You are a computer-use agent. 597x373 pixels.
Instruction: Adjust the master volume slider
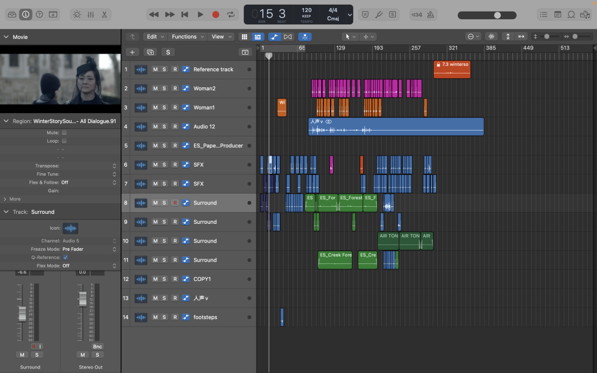(x=487, y=15)
